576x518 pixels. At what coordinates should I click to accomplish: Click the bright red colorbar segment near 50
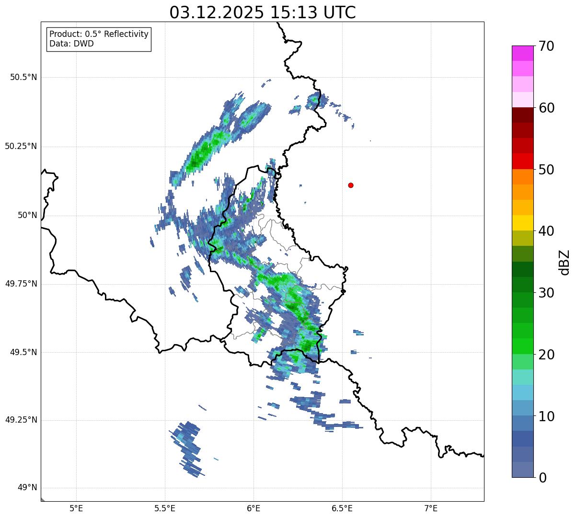[x=522, y=161]
